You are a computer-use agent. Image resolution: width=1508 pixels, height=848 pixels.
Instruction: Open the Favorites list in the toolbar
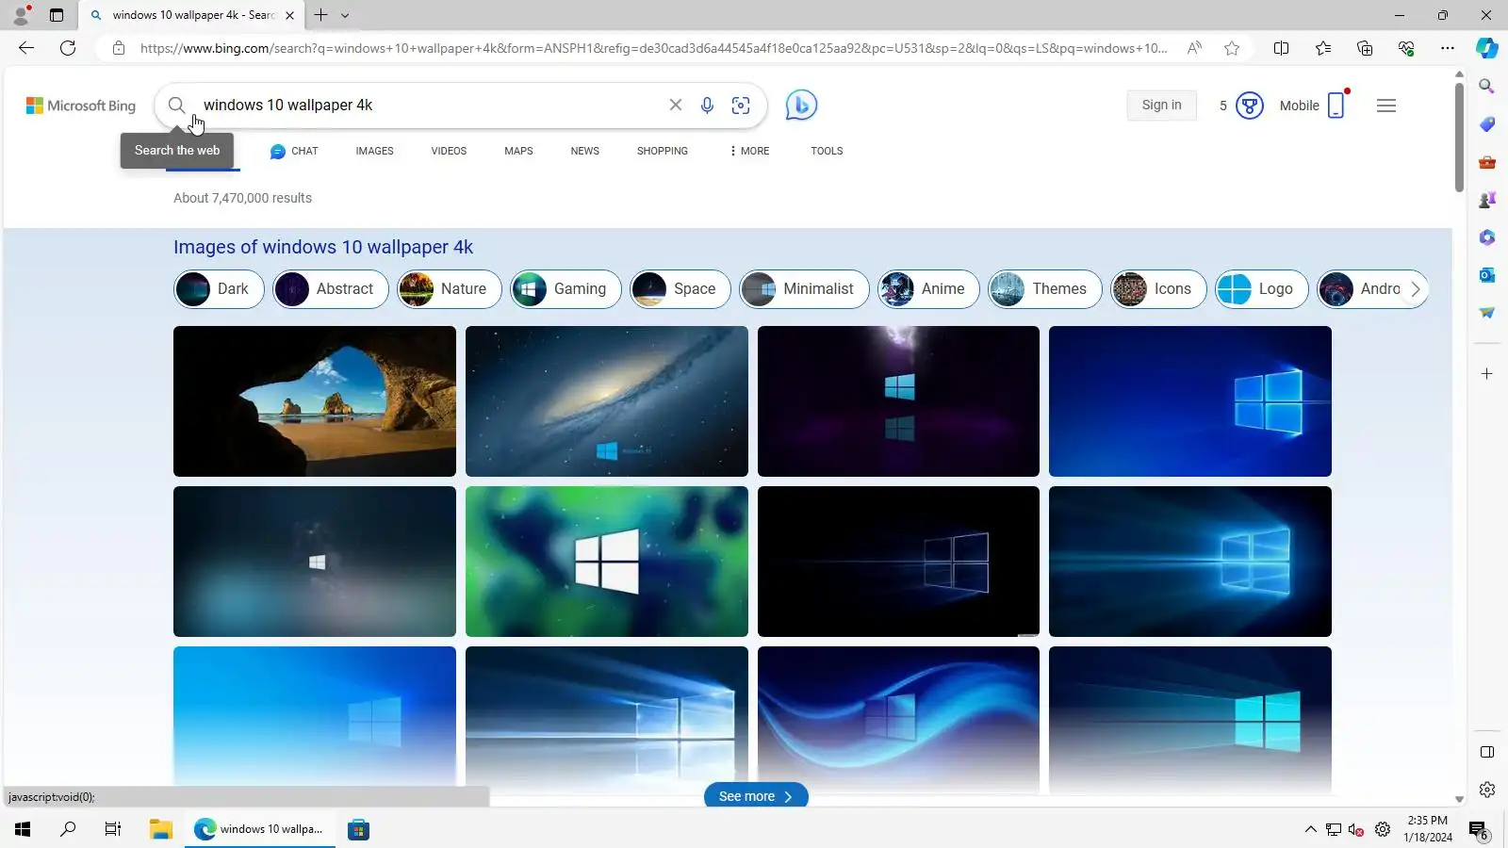1323,48
